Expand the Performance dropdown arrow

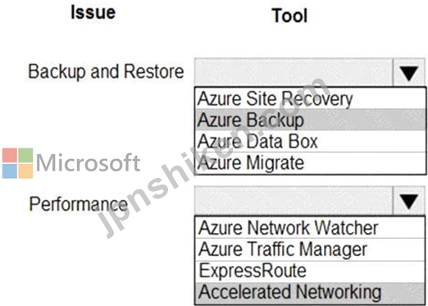(x=409, y=201)
